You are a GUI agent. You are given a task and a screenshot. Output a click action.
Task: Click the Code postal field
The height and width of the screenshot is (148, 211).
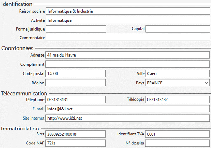(75, 73)
